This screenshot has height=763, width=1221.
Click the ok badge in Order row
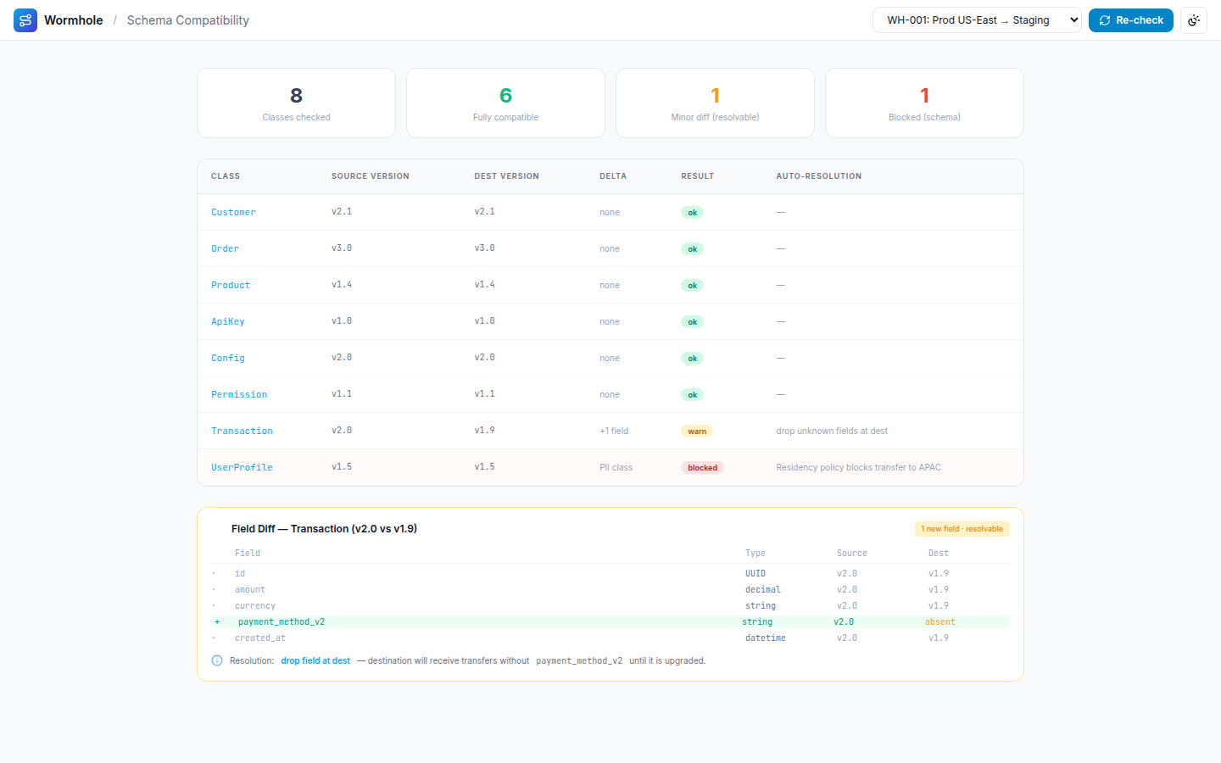point(692,249)
